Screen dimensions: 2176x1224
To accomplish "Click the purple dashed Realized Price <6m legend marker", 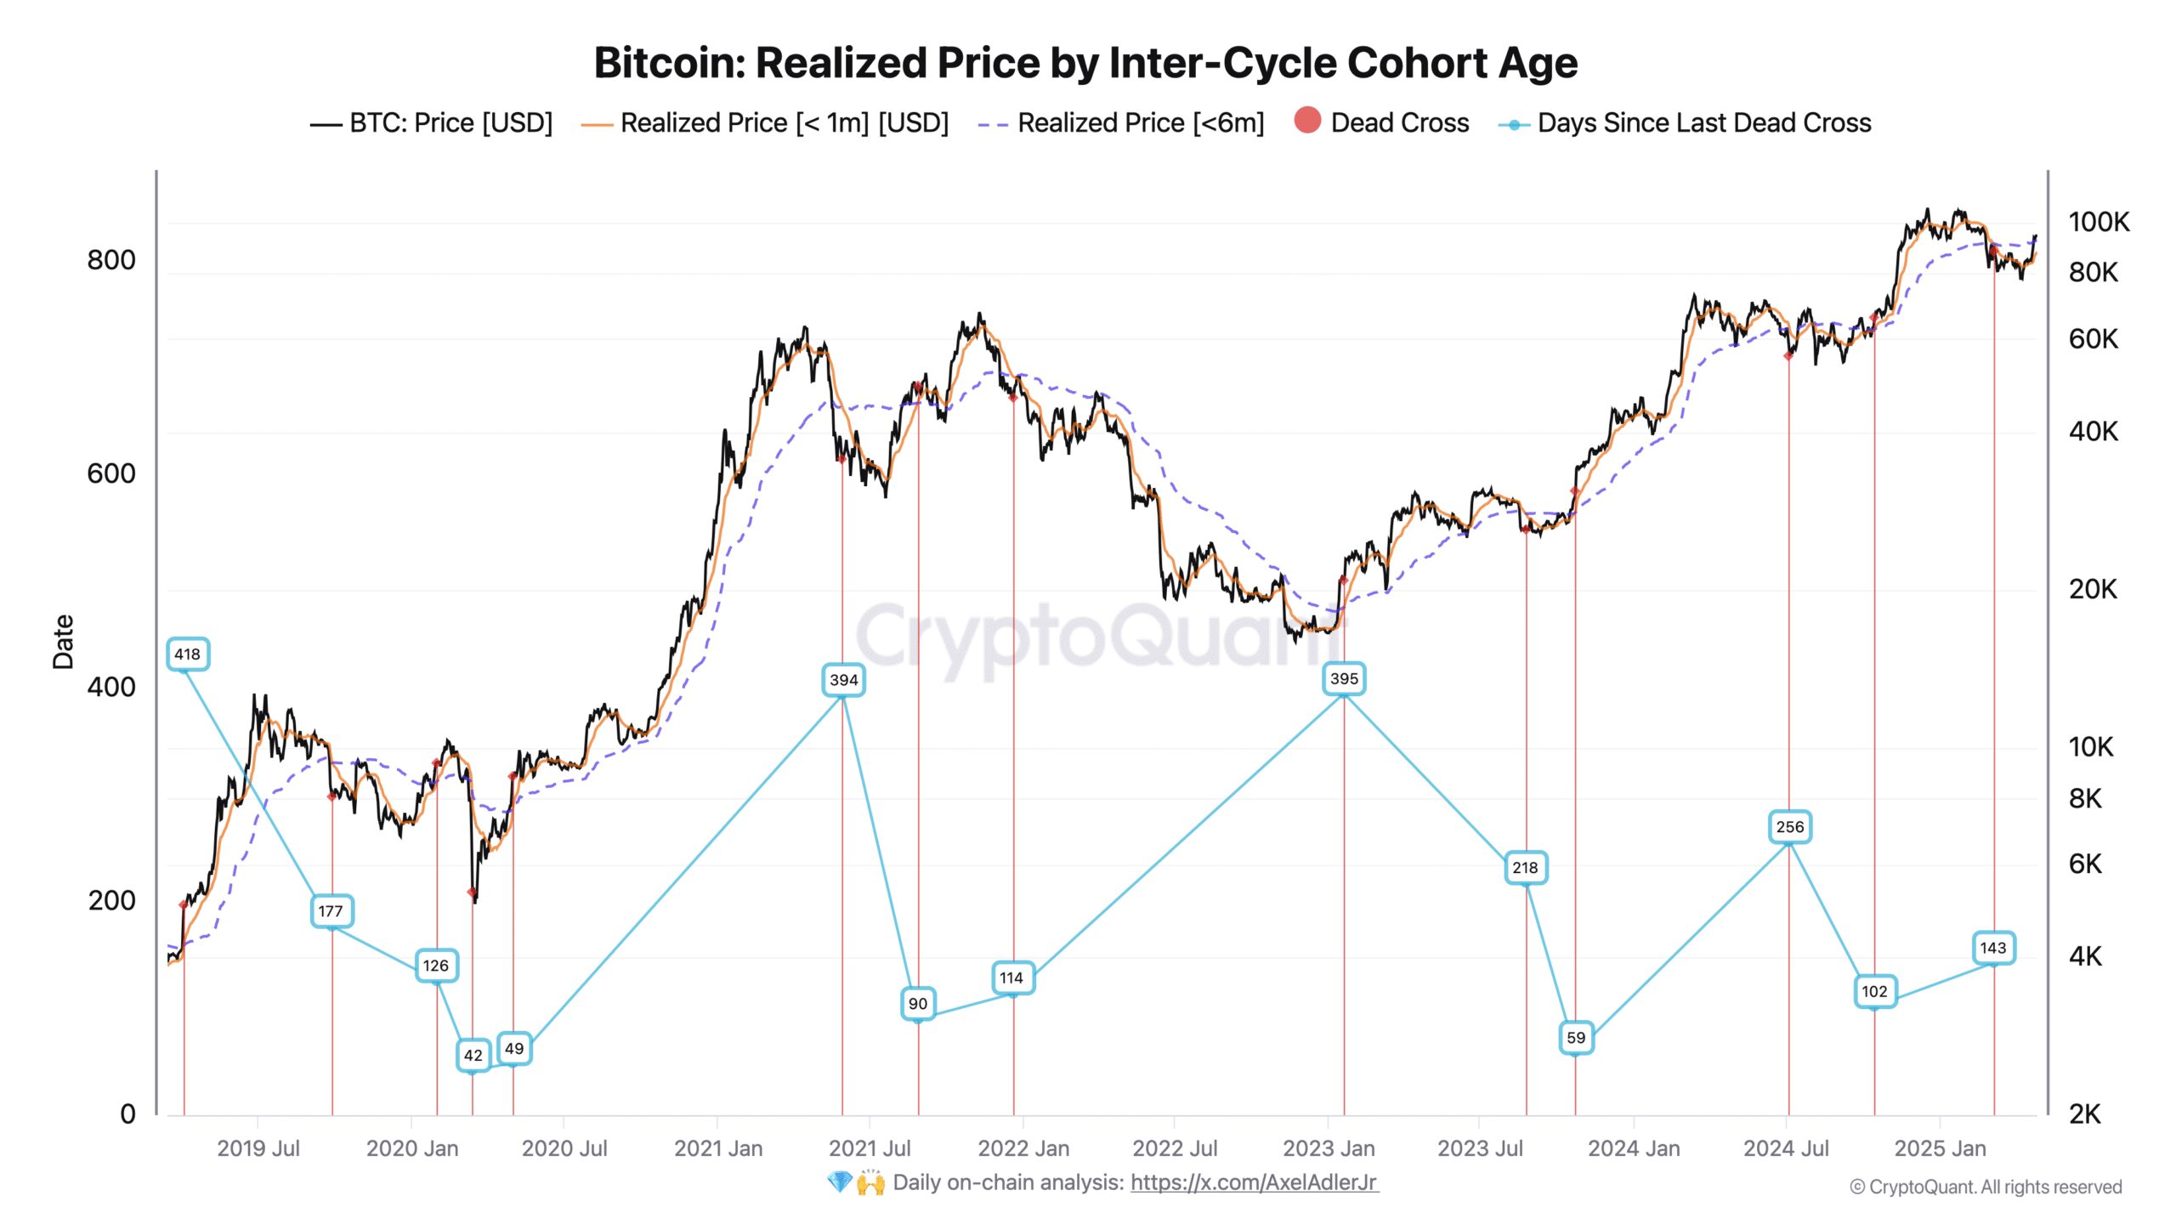I will tap(993, 124).
